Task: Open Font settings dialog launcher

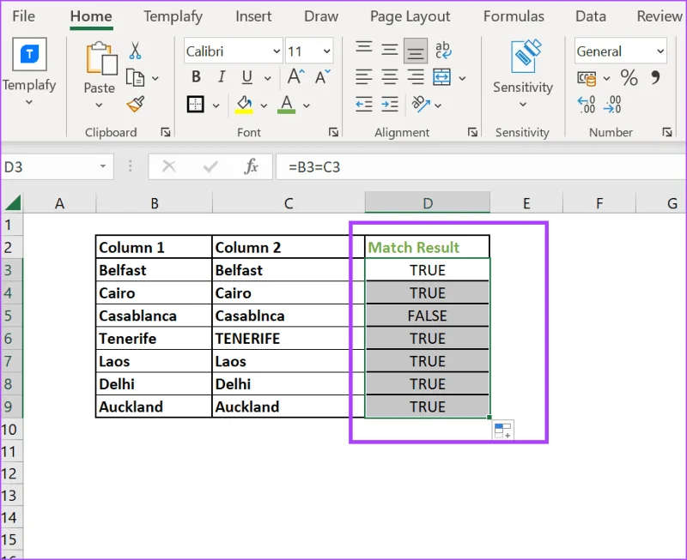Action: coord(333,132)
